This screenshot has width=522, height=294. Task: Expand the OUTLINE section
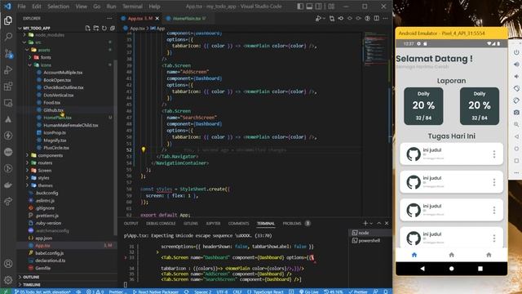[31, 278]
